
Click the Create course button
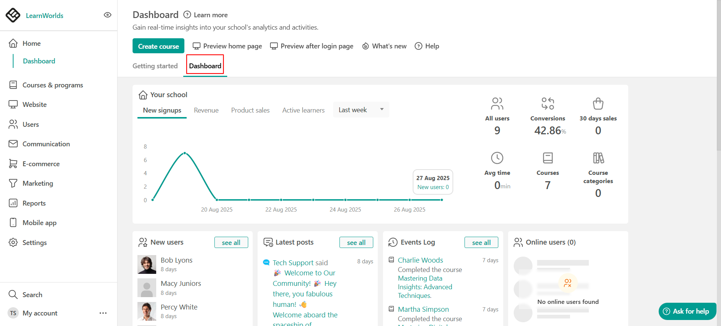[x=158, y=46]
